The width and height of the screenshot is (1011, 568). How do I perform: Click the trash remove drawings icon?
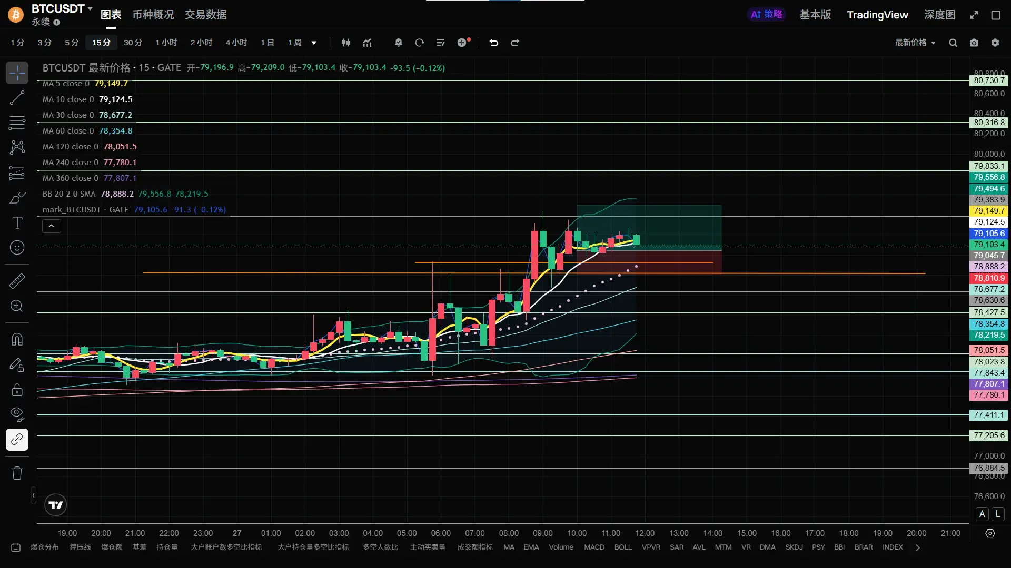tap(17, 473)
